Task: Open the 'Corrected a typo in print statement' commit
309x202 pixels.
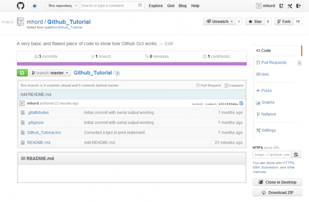Action: pos(114,132)
